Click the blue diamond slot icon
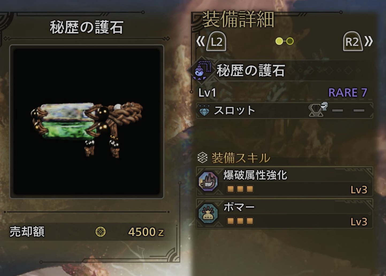 click(204, 110)
